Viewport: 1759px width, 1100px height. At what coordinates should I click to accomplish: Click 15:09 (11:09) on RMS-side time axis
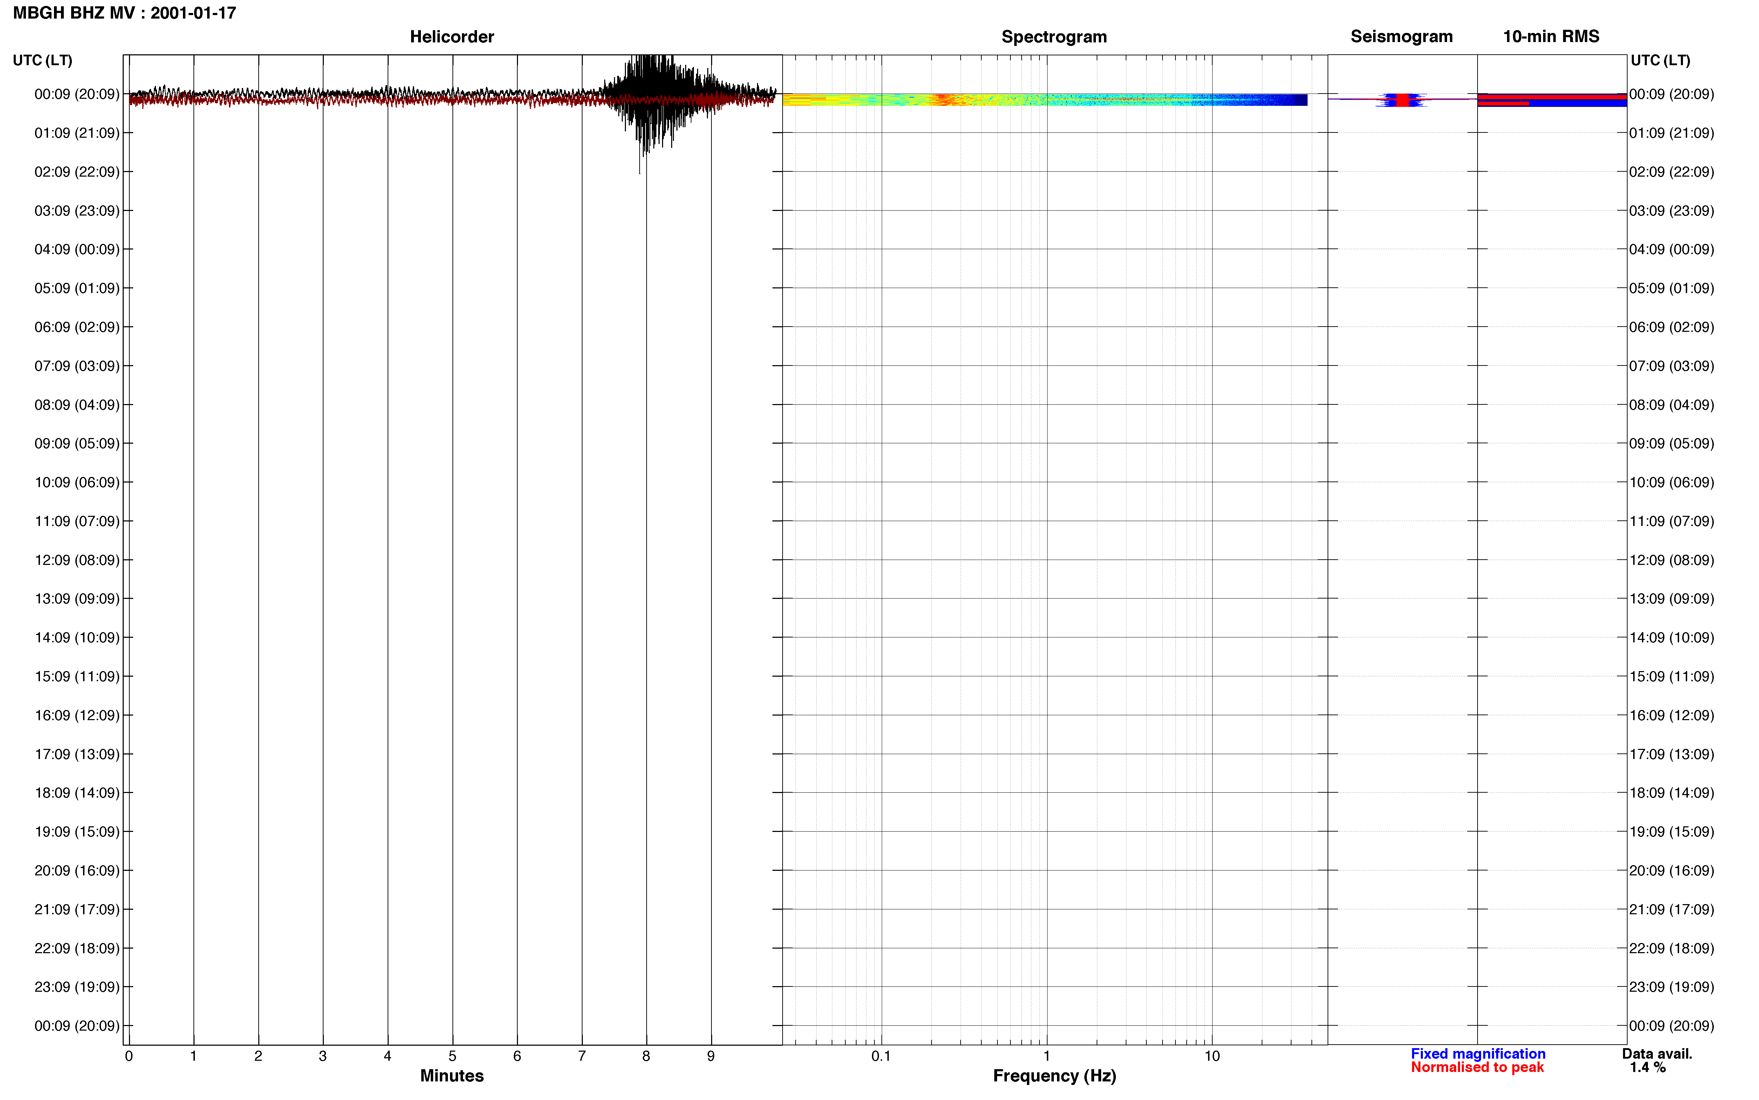click(1672, 677)
